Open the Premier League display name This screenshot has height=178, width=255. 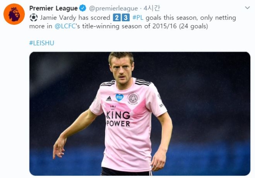pos(53,8)
